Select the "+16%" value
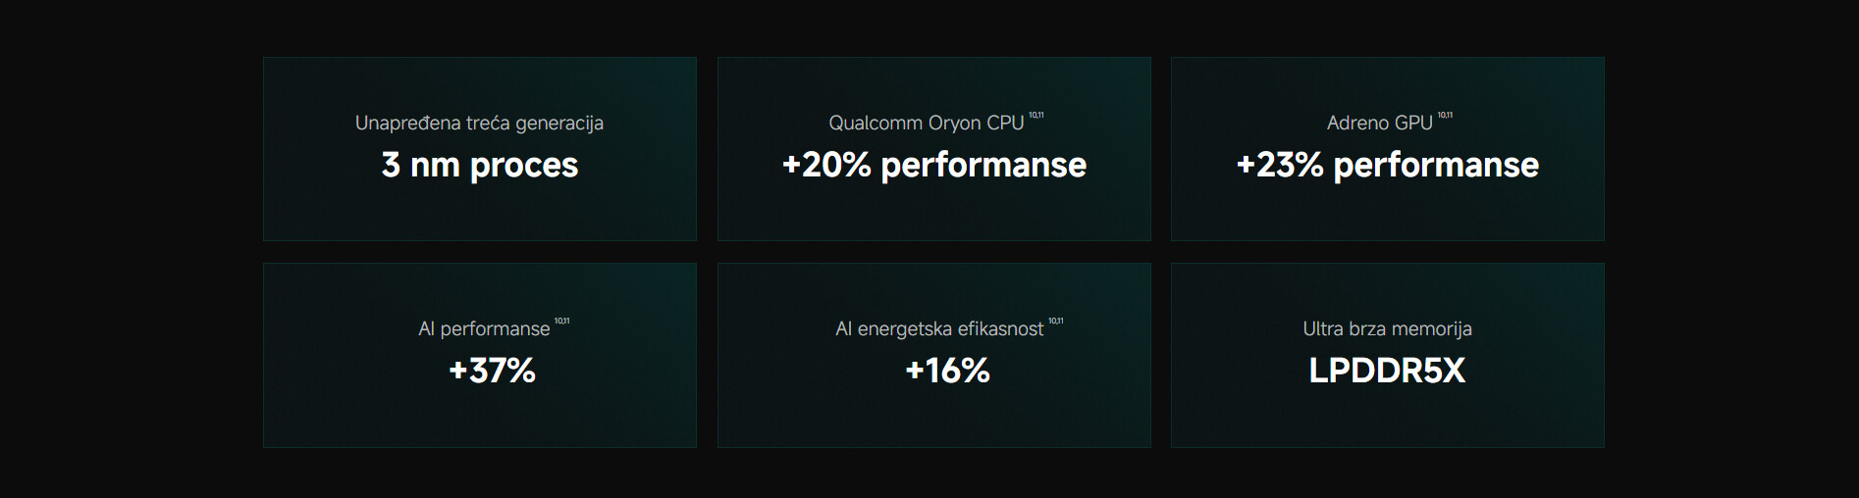 (947, 371)
